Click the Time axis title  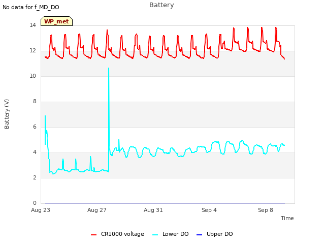tap(287, 218)
